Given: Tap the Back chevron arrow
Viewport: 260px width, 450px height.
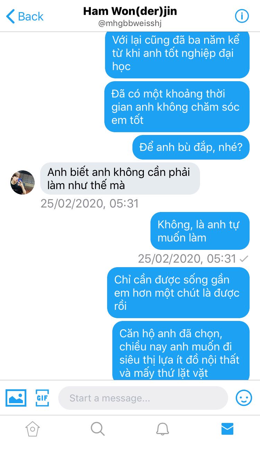Looking at the screenshot, I should point(11,16).
